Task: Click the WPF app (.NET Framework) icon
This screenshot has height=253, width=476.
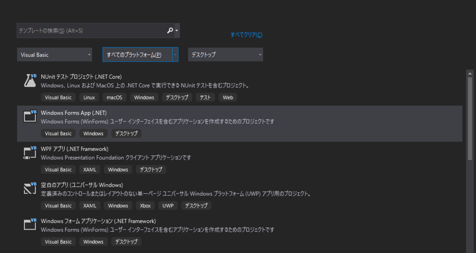Action: 30,153
